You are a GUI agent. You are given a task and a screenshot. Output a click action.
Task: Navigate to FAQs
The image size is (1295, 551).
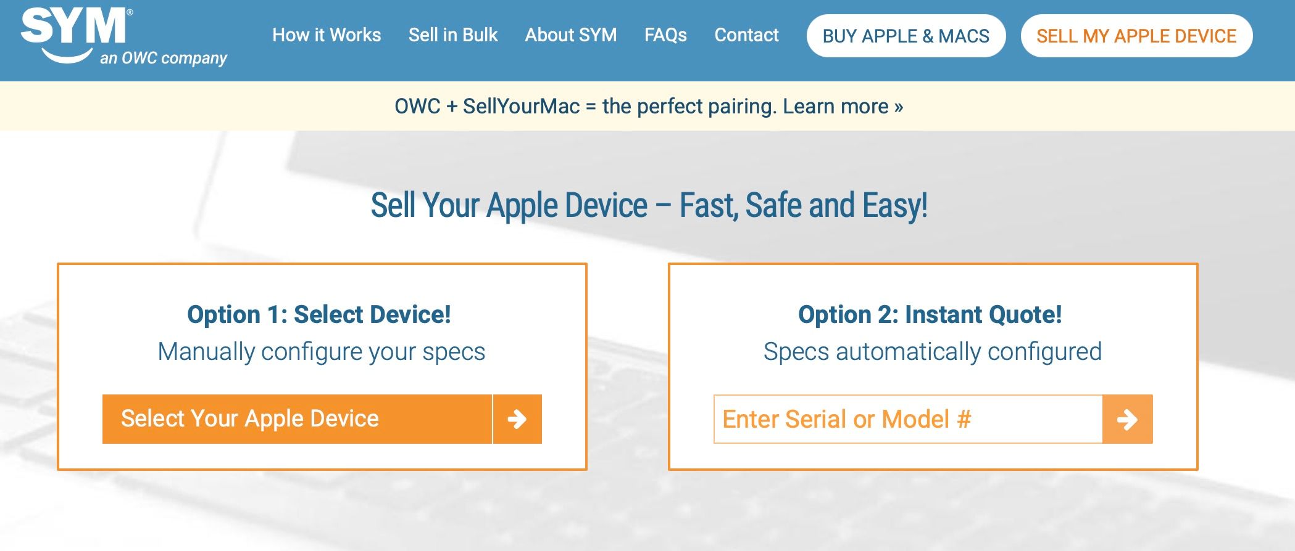tap(665, 35)
